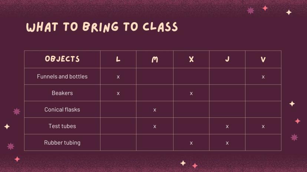The height and width of the screenshot is (172, 307).
Task: Select the 'Rubber tubing' row label
Action: tap(62, 142)
